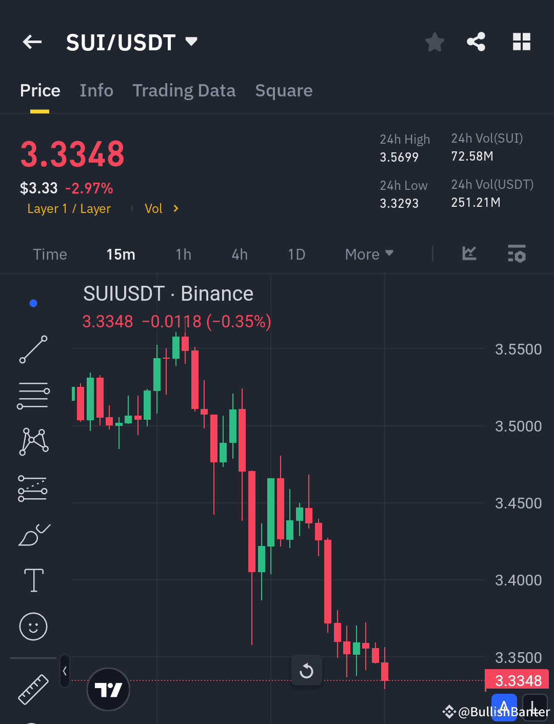Expand the More timeframes dropdown
554x724 pixels.
tap(368, 254)
